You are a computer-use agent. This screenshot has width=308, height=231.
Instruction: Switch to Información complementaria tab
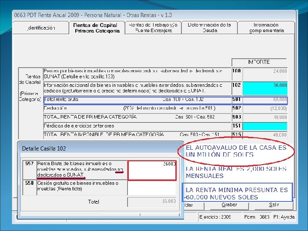267,28
